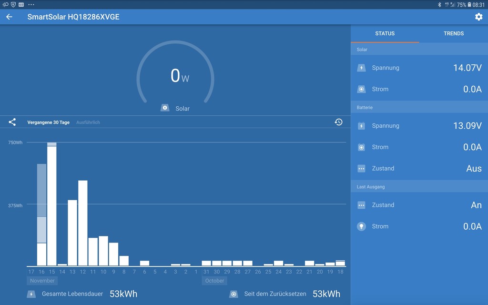Viewport: 488px width, 305px height.
Task: Select the bar for October 18
Action: (x=340, y=263)
